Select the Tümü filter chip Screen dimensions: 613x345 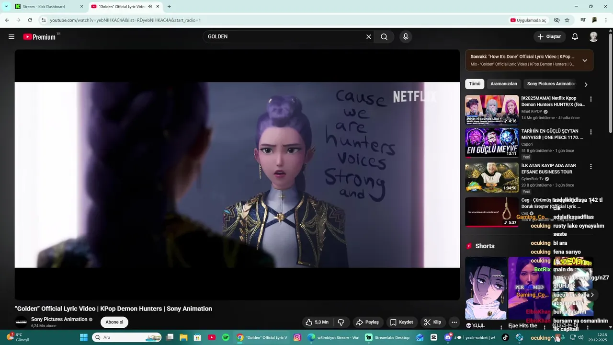point(475,84)
